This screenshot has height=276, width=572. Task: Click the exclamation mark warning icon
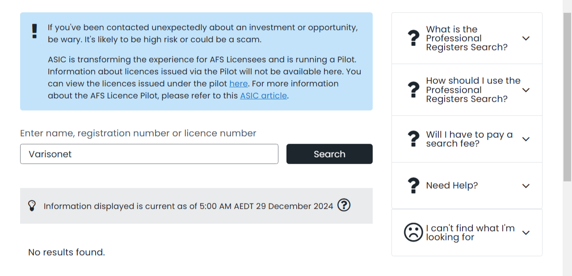point(34,31)
